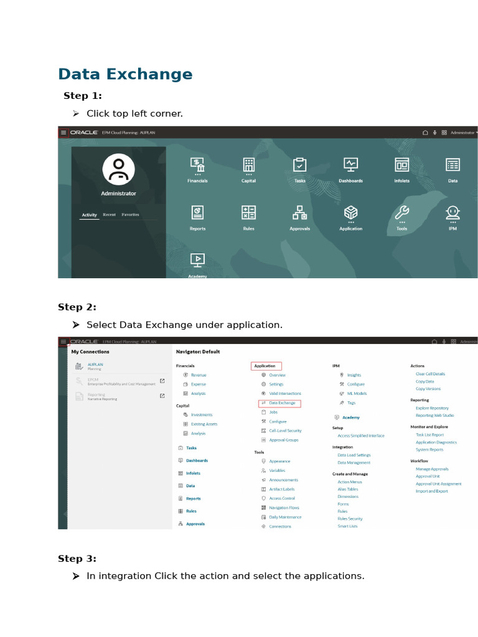Open Daily Maintenance under Tools

285,517
